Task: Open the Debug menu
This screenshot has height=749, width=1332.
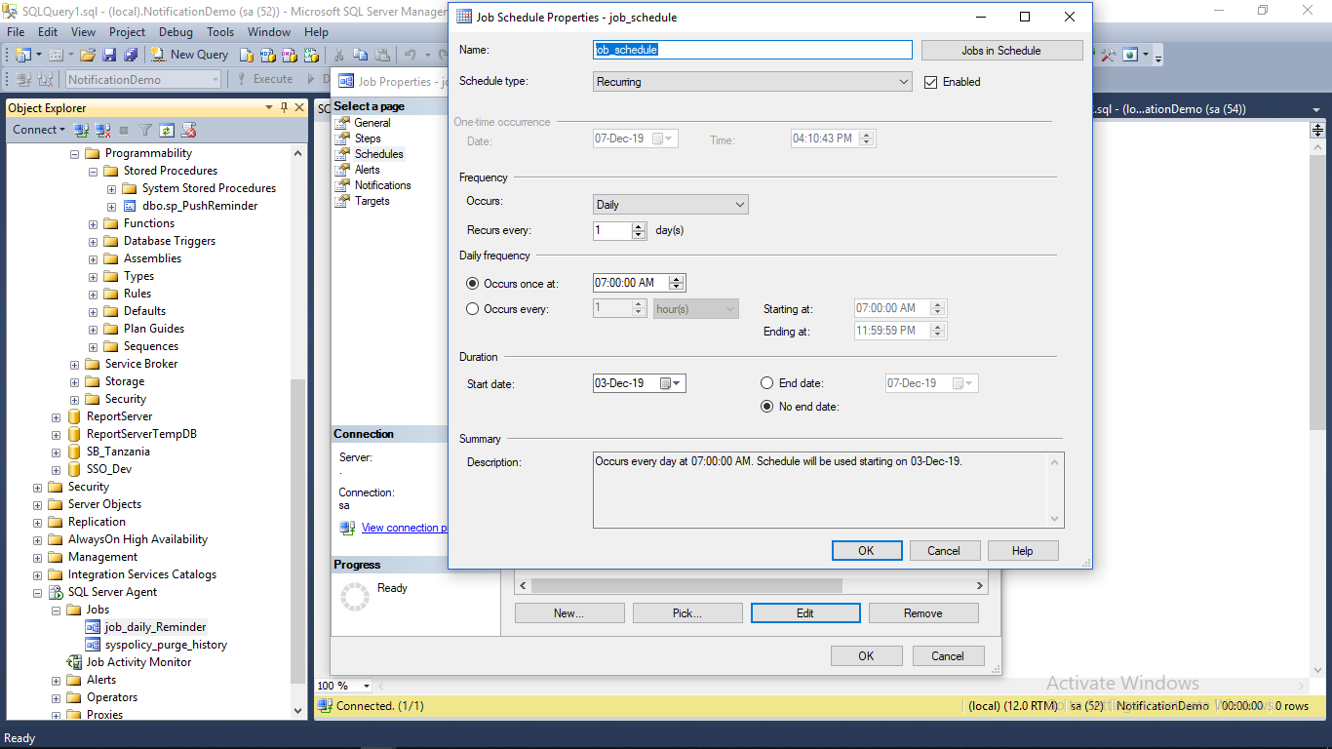Action: [176, 32]
